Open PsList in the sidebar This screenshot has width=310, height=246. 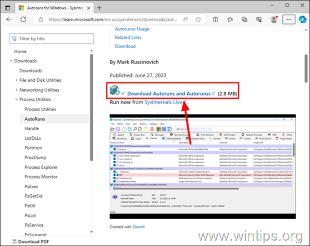30,216
